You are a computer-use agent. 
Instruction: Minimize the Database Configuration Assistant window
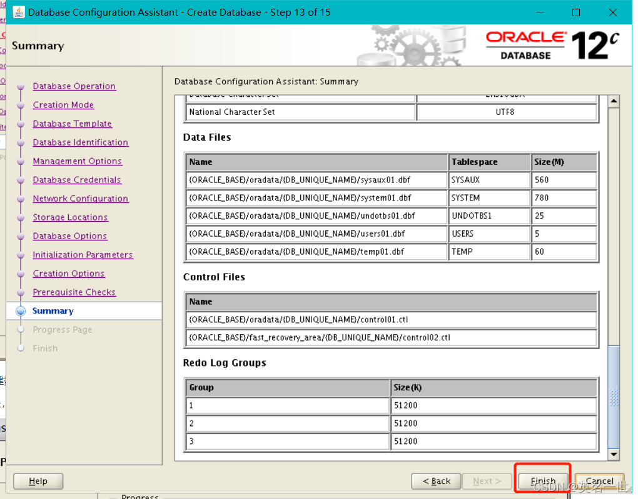[540, 12]
